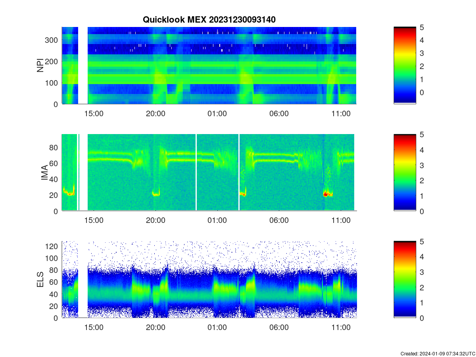The height and width of the screenshot is (357, 476).
Task: Click the 01:00 tick label of the ELS plot
Action: click(217, 327)
